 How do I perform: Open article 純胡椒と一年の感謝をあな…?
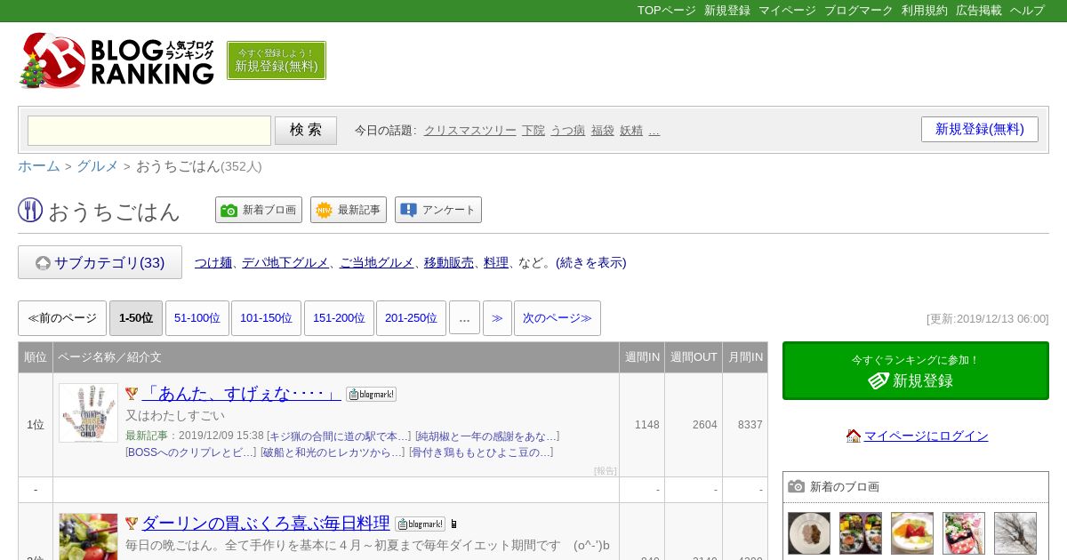(x=487, y=436)
